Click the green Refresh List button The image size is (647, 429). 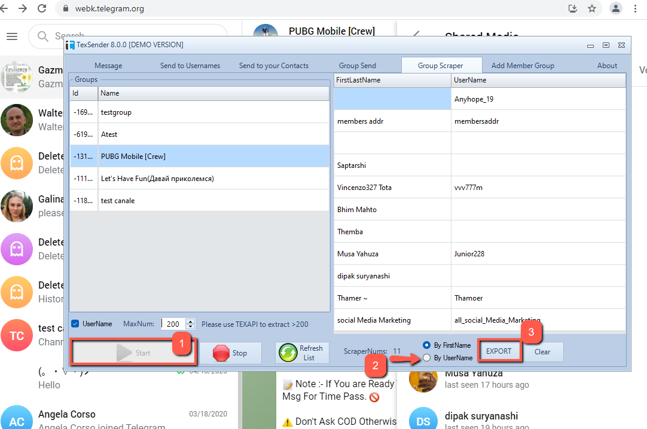(302, 353)
